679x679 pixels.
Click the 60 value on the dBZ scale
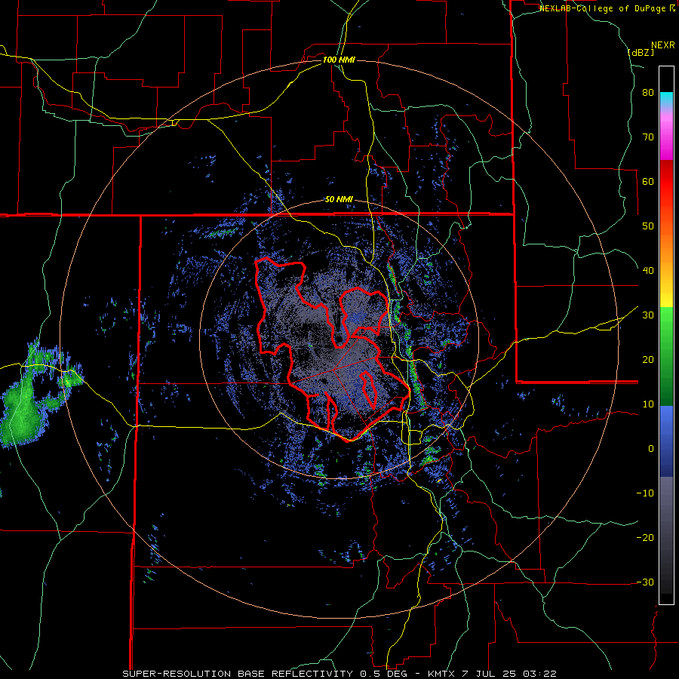click(x=648, y=181)
